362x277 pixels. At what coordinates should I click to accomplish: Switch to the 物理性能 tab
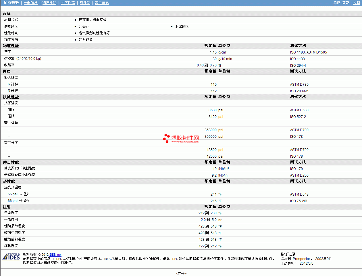[x=49, y=3]
